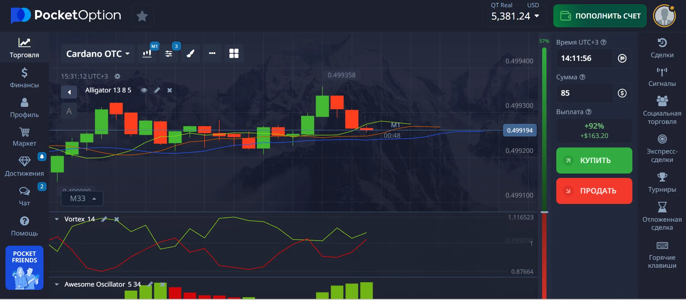
Task: Collapse the Awesome Oscillator panel
Action: click(57, 284)
